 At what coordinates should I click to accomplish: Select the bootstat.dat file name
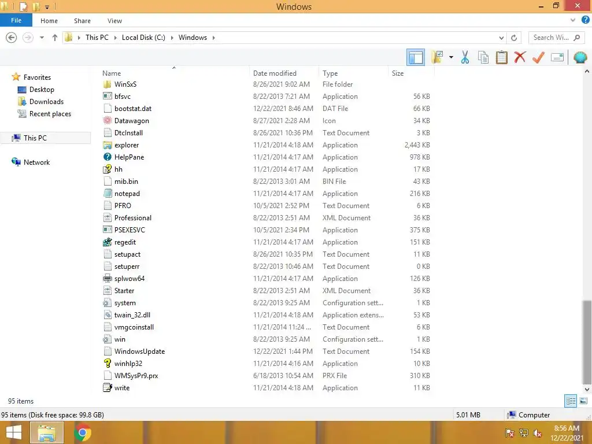[133, 108]
